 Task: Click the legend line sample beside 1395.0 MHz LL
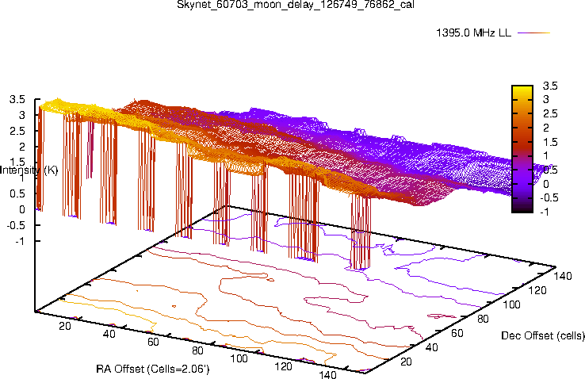point(534,33)
